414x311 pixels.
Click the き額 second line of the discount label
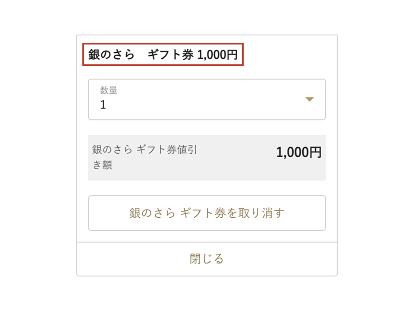pyautogui.click(x=103, y=165)
